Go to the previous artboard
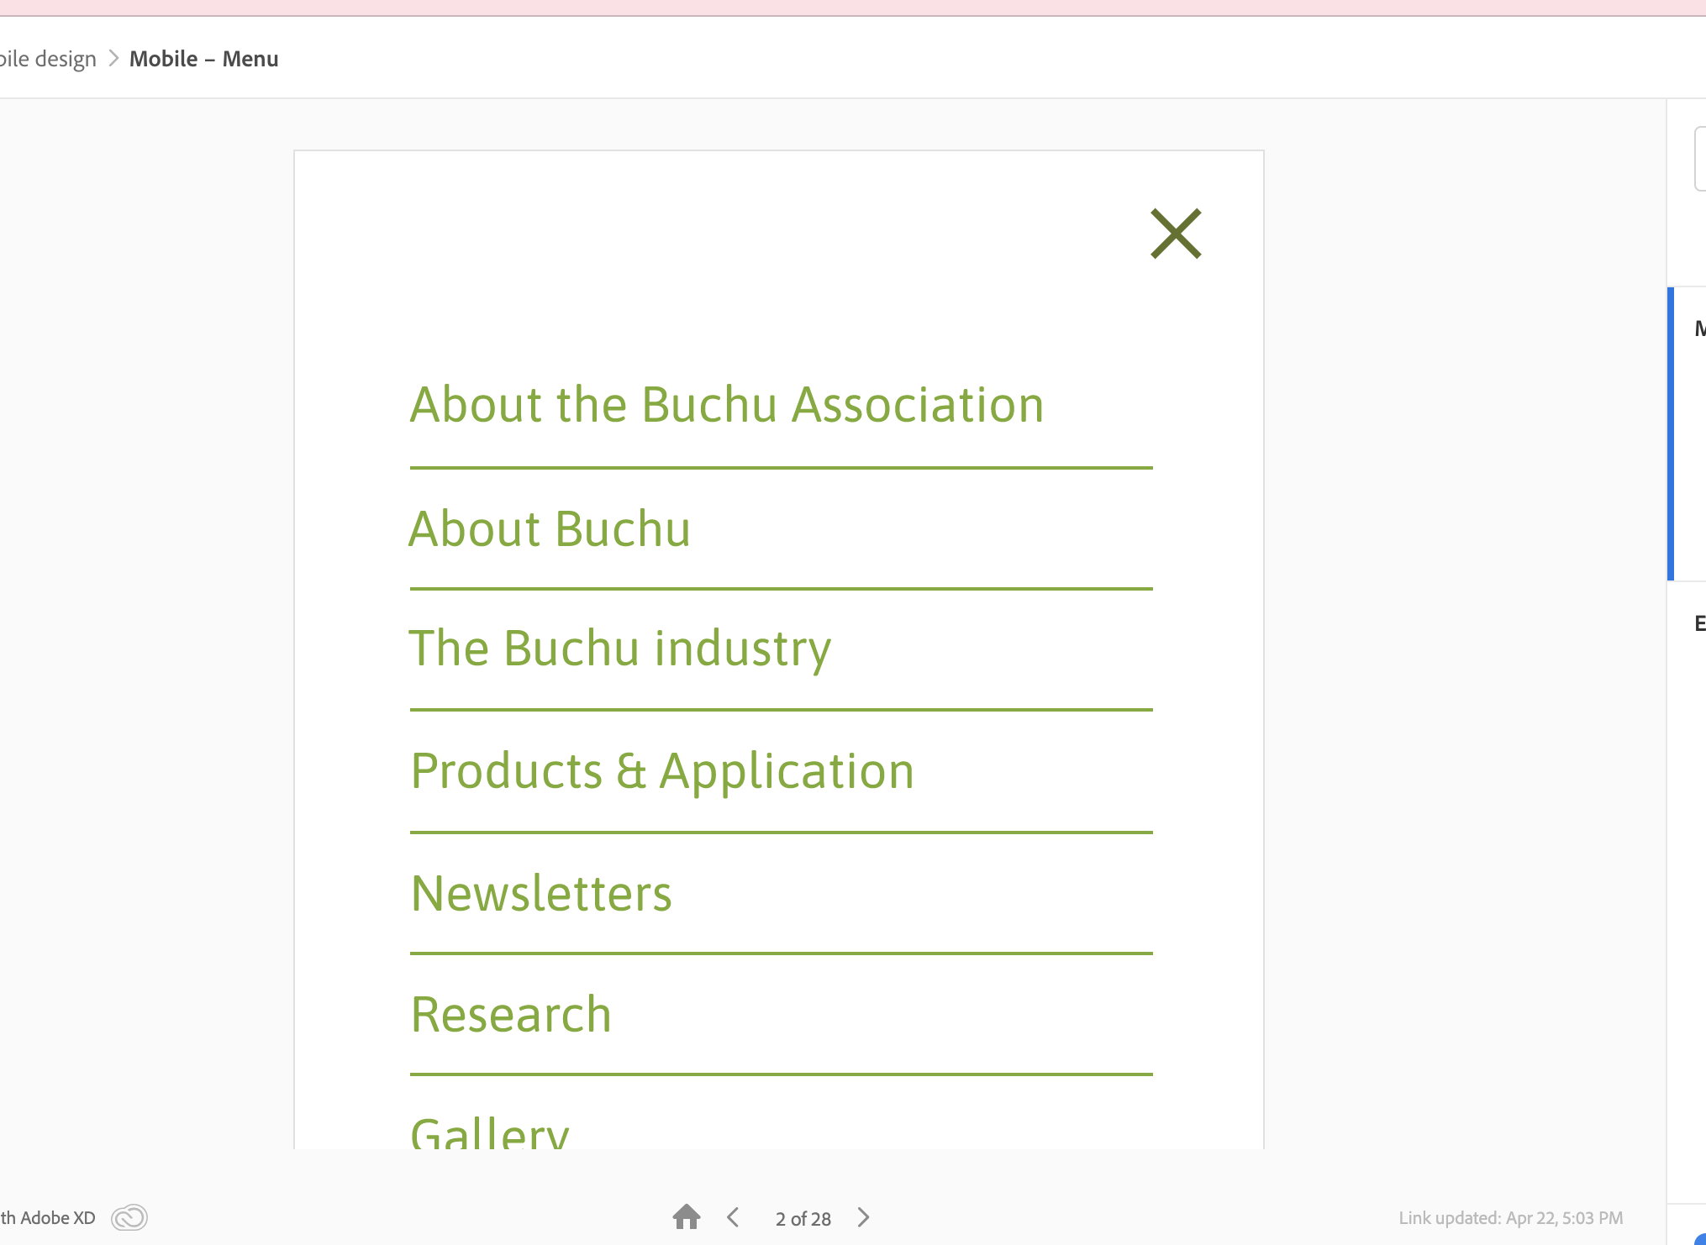 (x=733, y=1217)
